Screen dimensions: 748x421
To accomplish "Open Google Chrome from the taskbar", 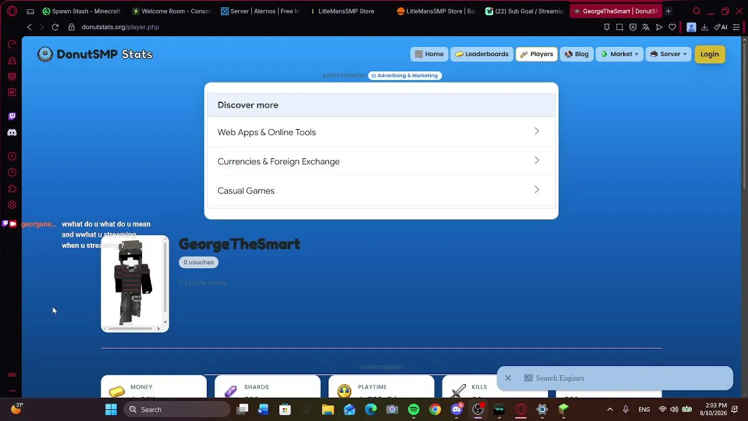I will pos(435,409).
